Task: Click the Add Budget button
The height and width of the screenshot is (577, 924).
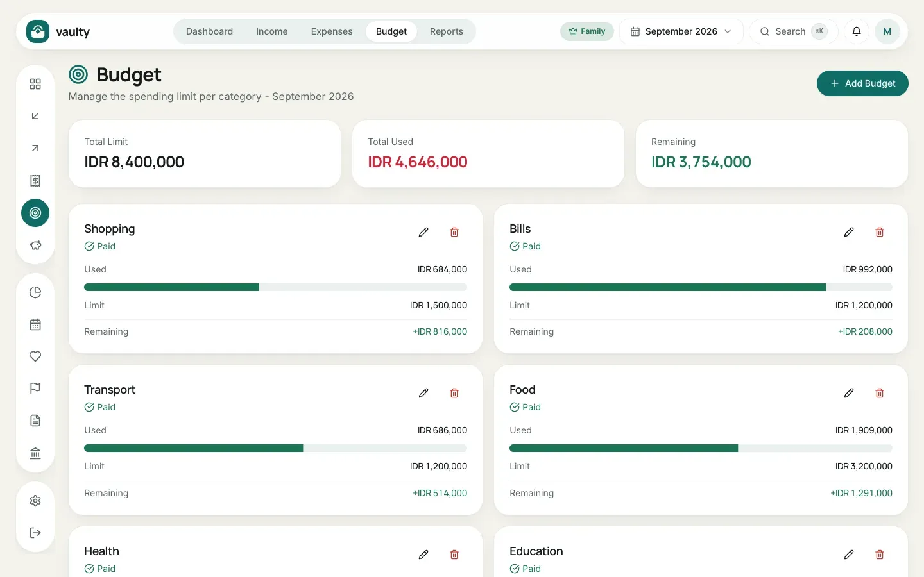Action: point(862,83)
